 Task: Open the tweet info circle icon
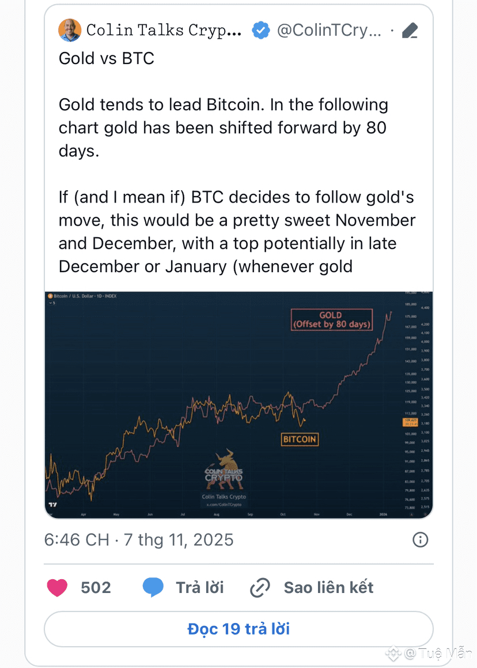(421, 540)
